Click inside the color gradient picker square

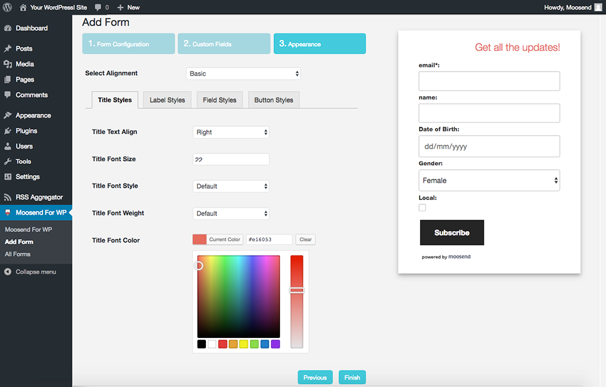pyautogui.click(x=238, y=296)
